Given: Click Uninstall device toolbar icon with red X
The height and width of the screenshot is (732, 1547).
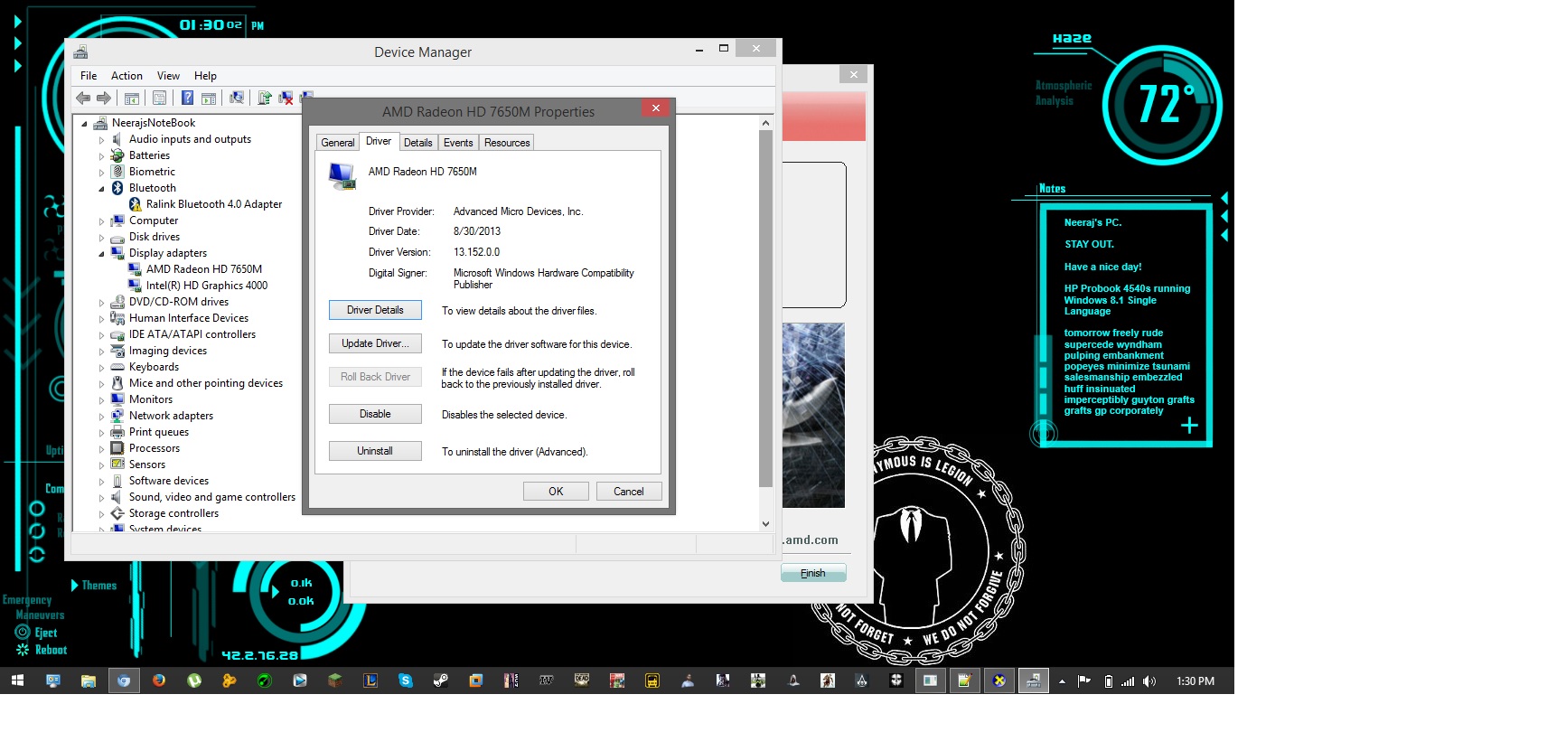Looking at the screenshot, I should [x=286, y=98].
